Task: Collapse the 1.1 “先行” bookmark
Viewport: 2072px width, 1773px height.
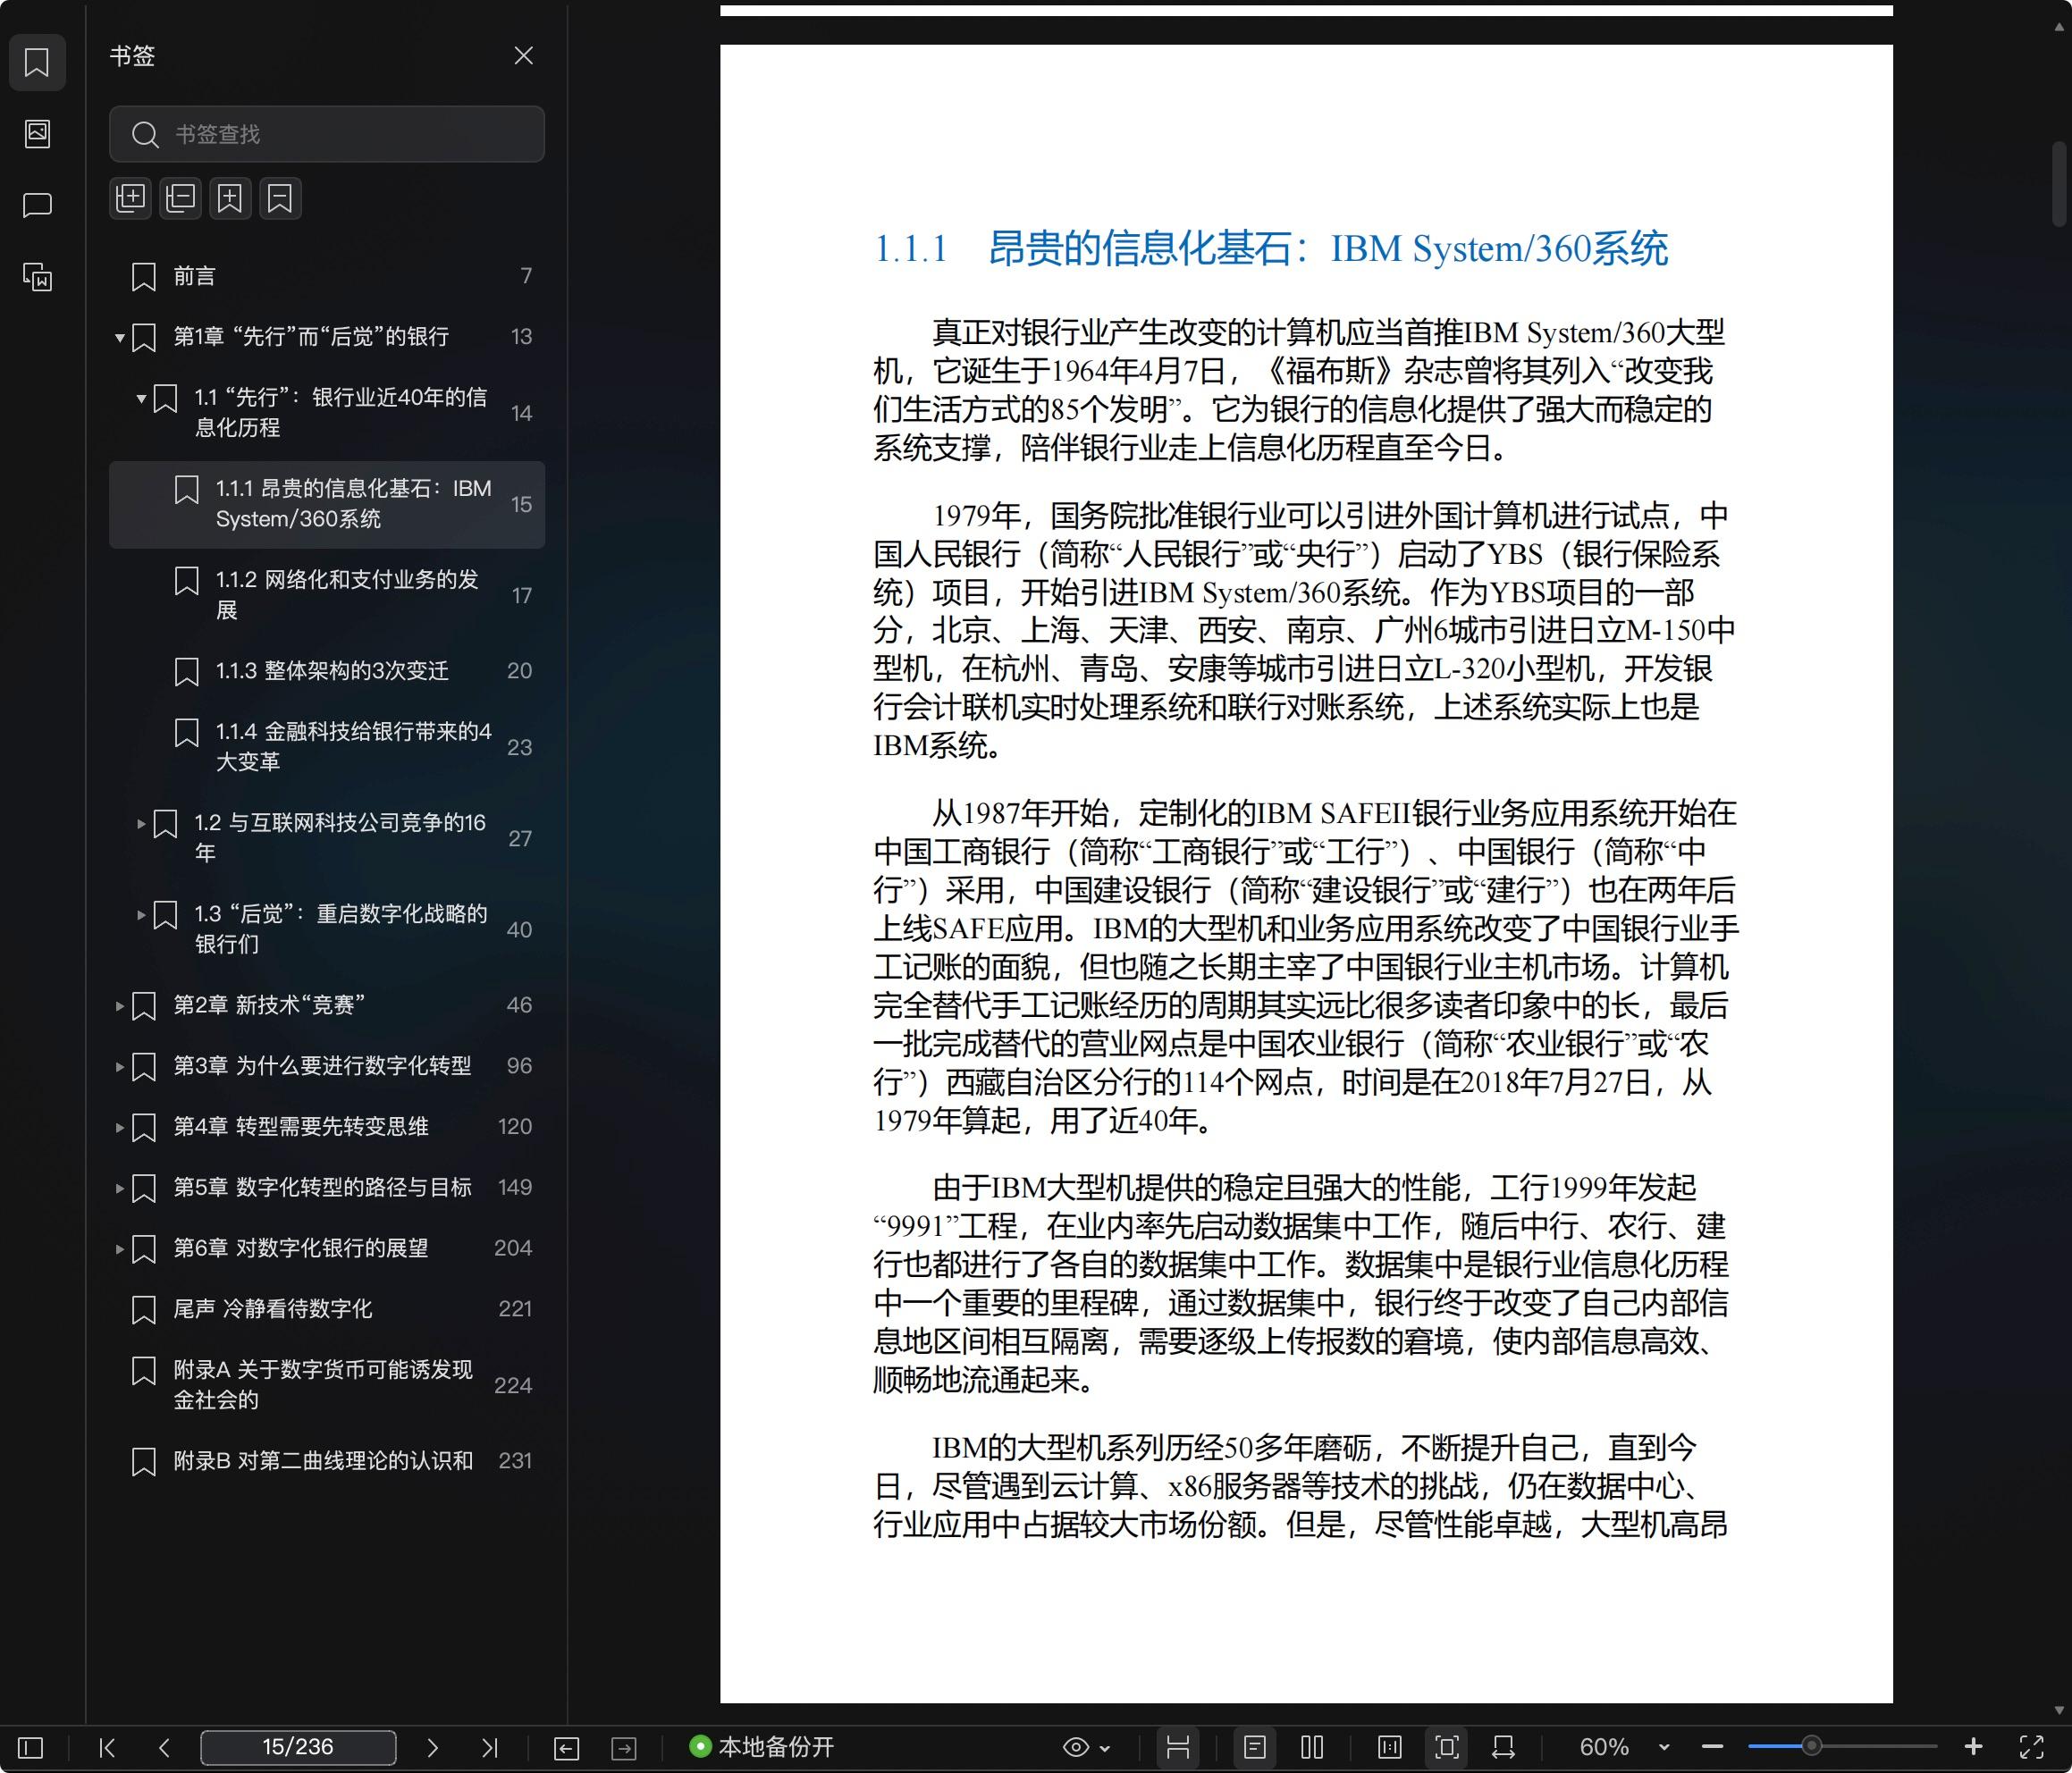Action: (141, 398)
